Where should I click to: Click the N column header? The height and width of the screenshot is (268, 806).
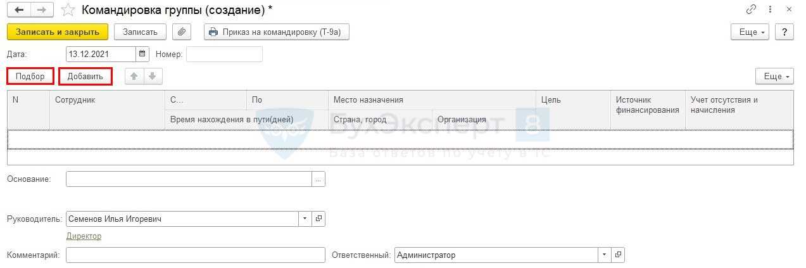[28, 110]
